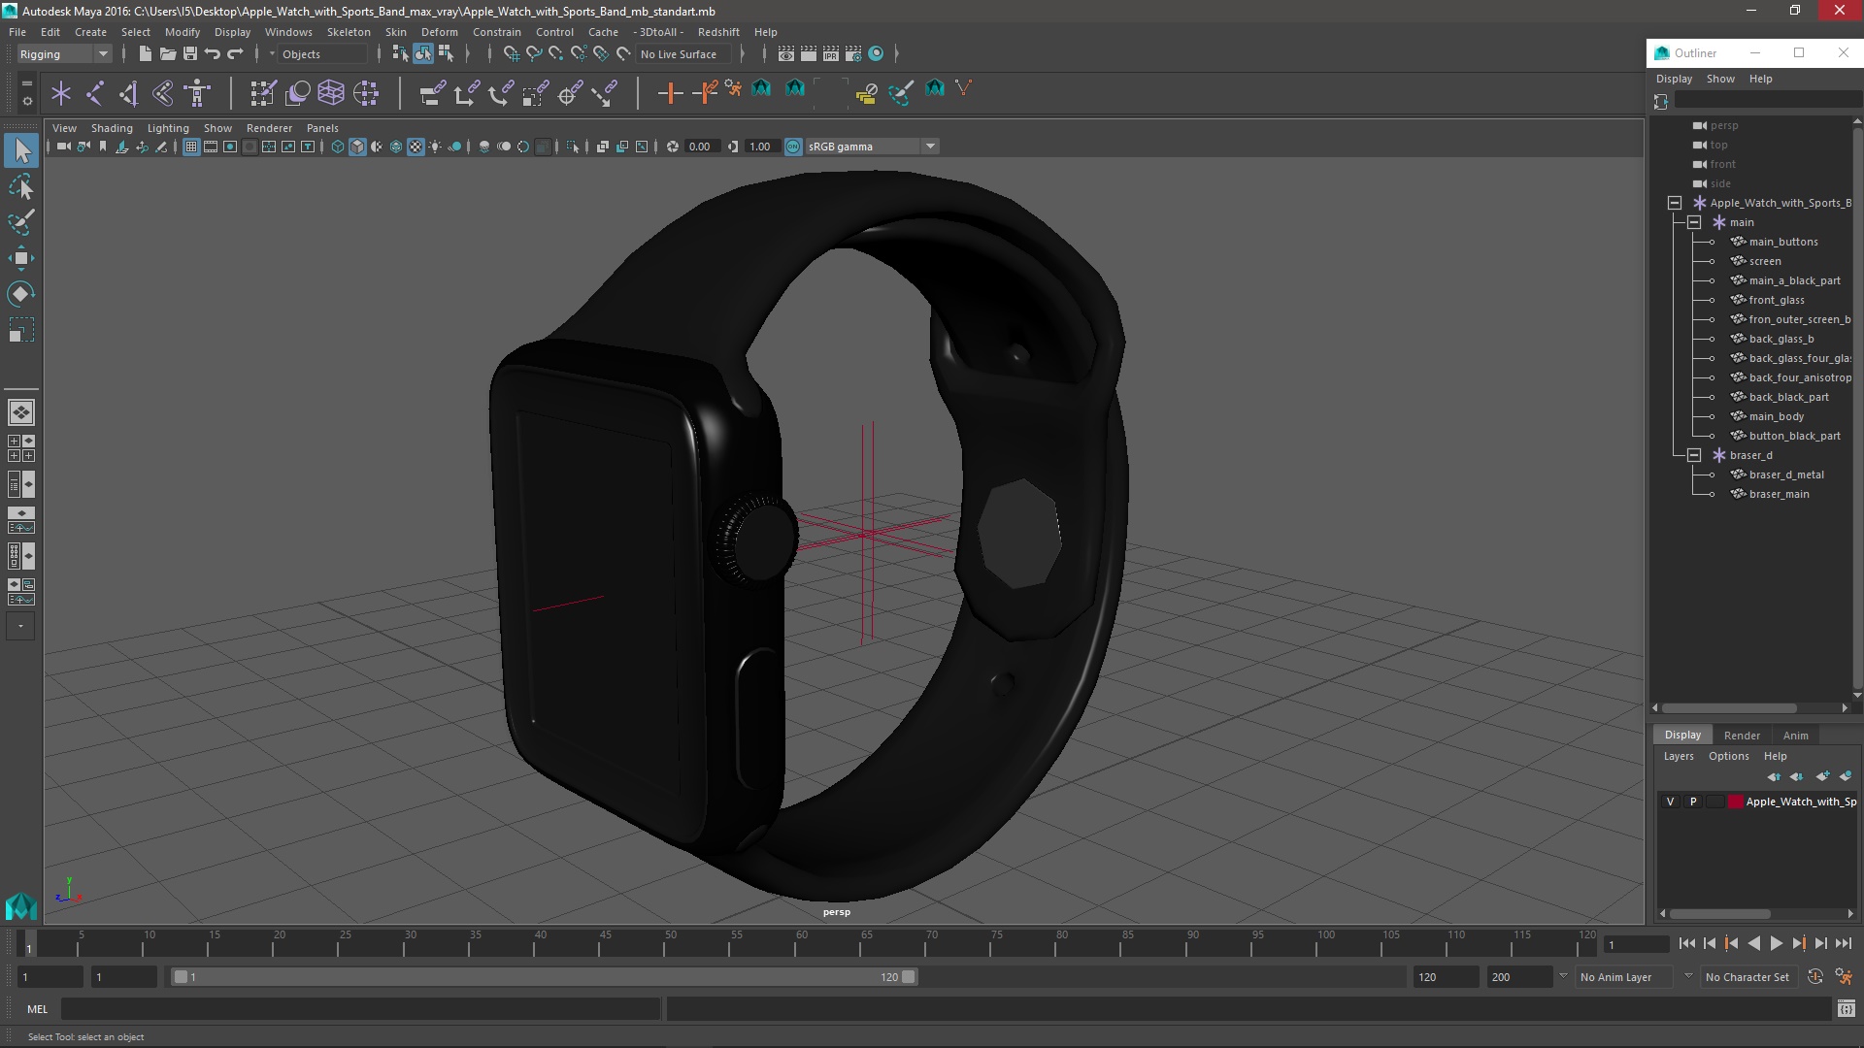Viewport: 1864px width, 1048px height.
Task: Open the Rigging menu set dropdown
Action: [x=64, y=54]
